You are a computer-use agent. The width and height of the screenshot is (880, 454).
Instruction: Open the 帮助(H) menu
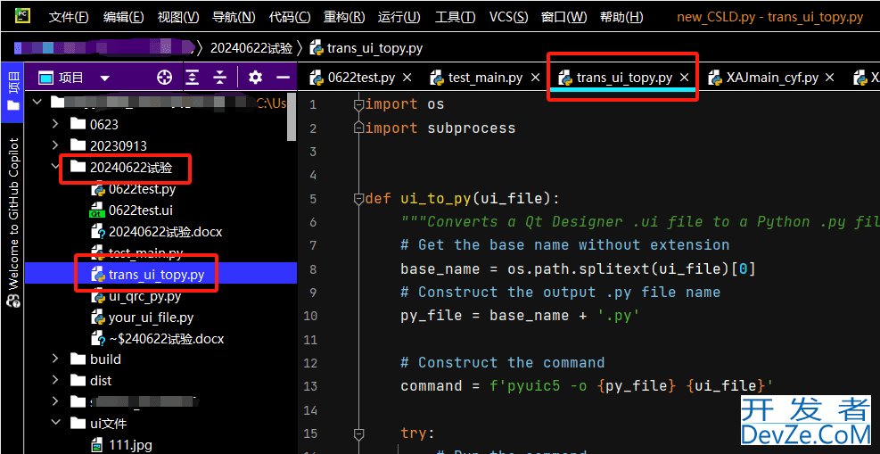click(x=621, y=17)
